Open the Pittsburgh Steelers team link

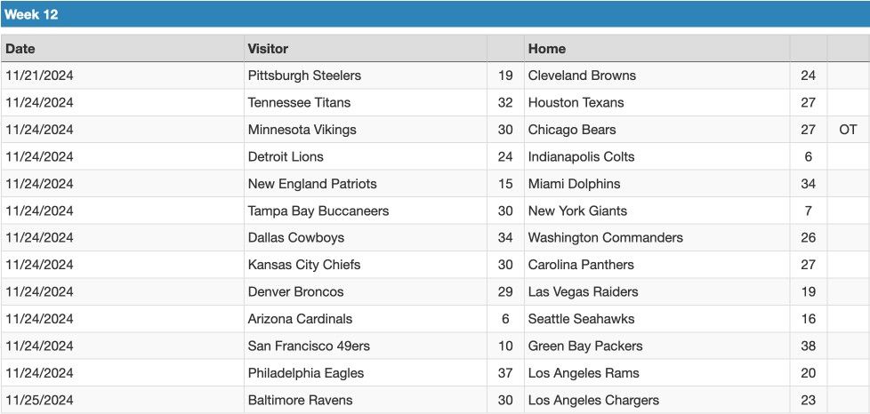click(x=304, y=76)
